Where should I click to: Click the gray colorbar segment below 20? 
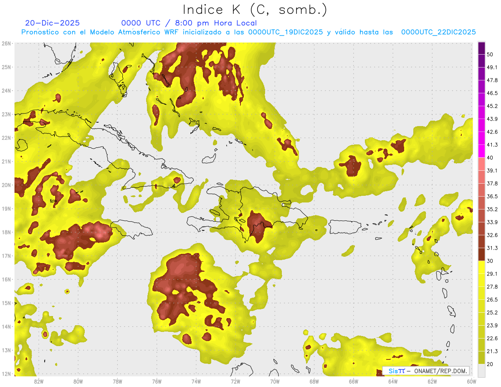coord(482,370)
